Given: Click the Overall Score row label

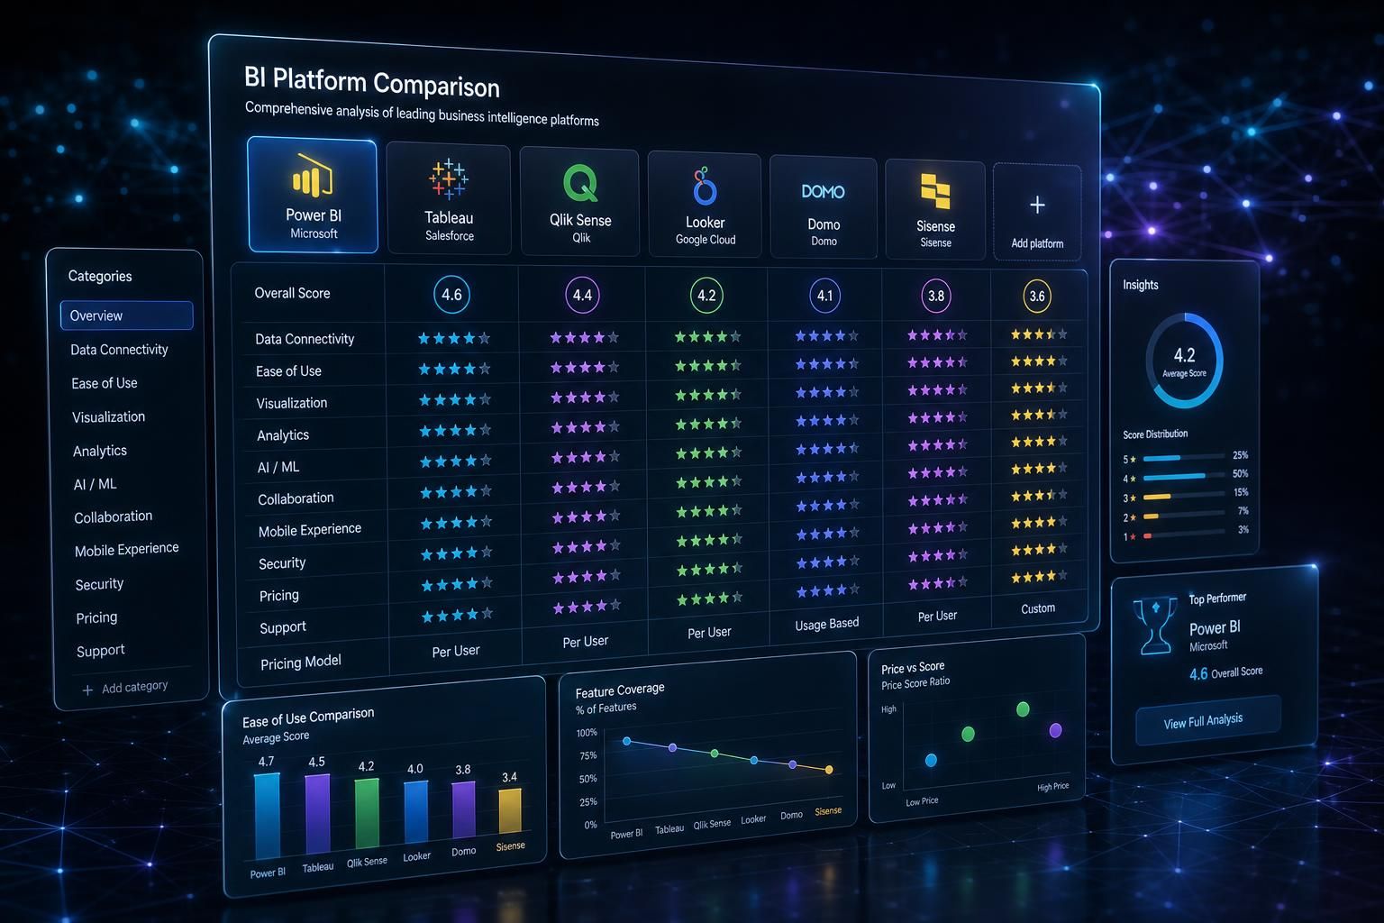Looking at the screenshot, I should click(292, 293).
